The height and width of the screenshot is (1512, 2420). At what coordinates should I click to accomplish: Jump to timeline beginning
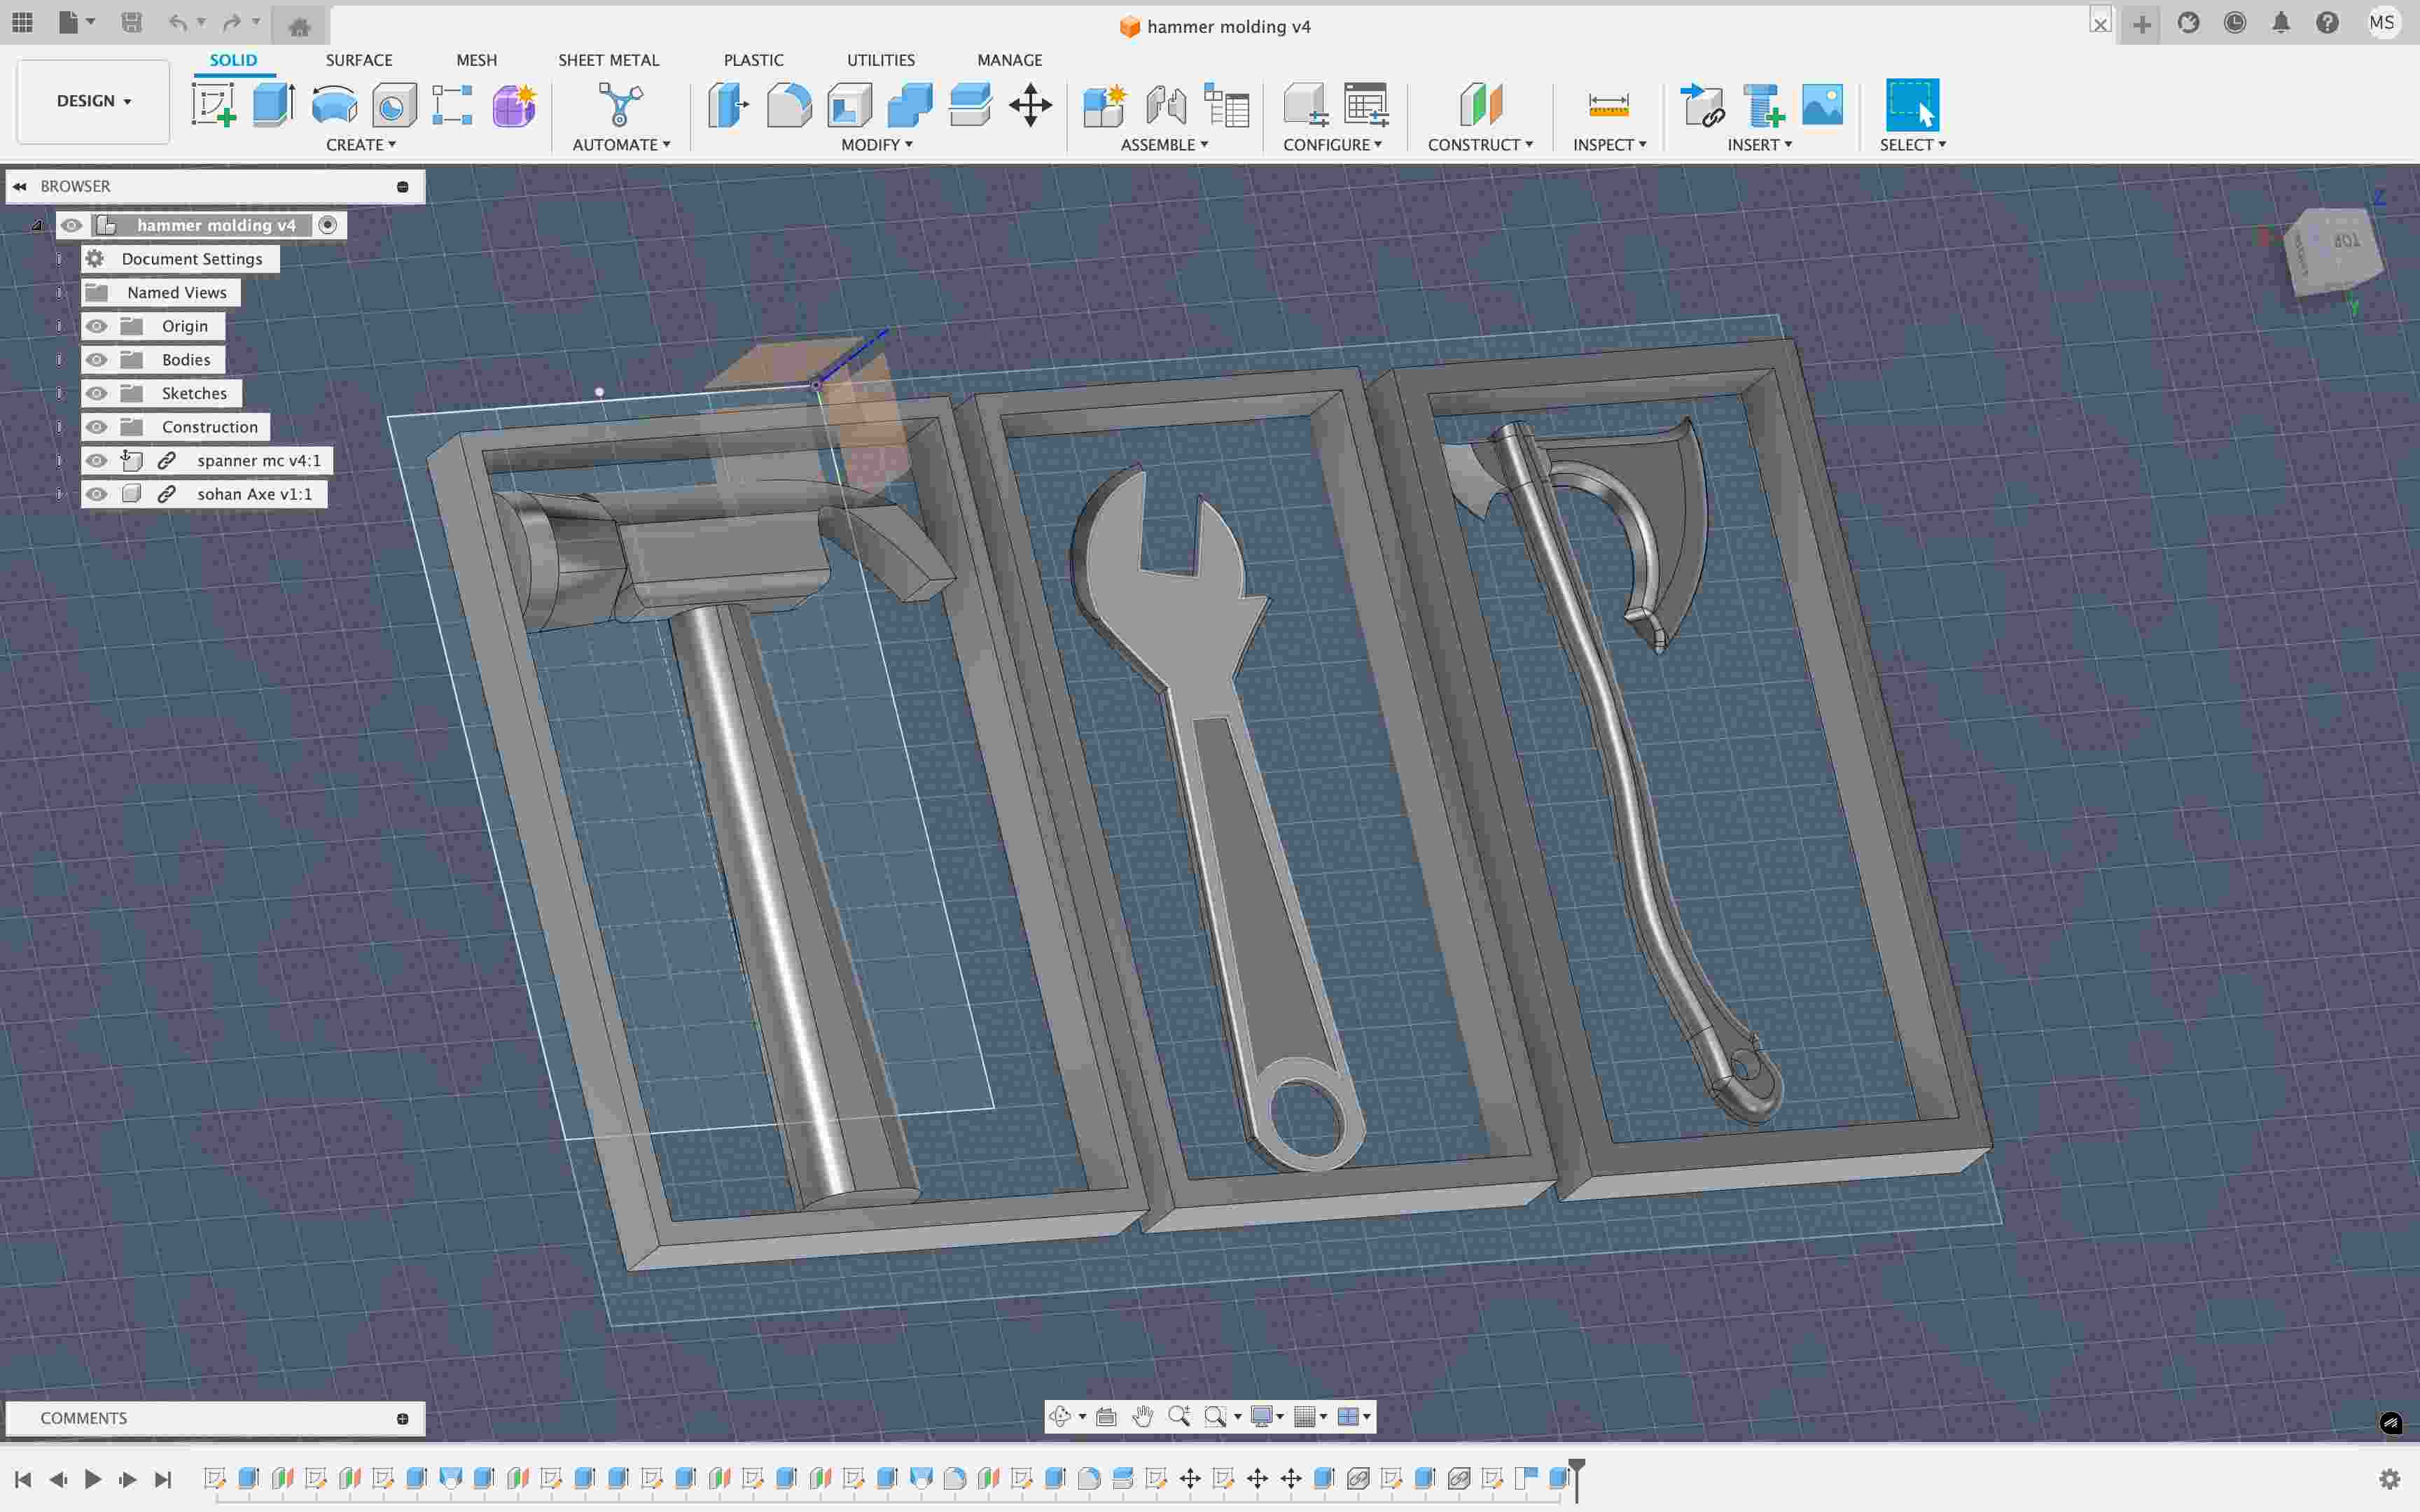22,1479
